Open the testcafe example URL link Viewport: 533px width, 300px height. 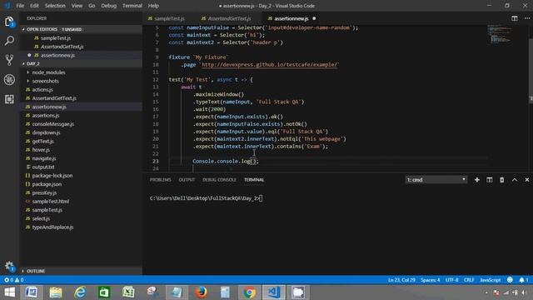tap(270, 65)
